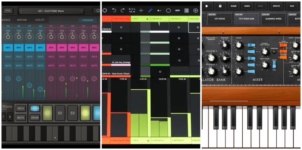This screenshot has height=150, width=302.
Task: Flip the orange Keyboard Control switch
Action: (x=283, y=57)
